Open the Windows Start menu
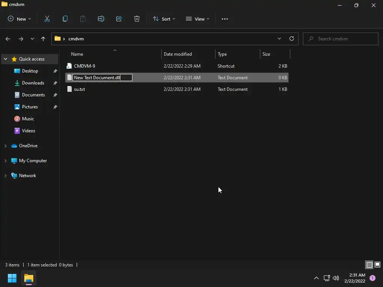The image size is (383, 287). 12,278
